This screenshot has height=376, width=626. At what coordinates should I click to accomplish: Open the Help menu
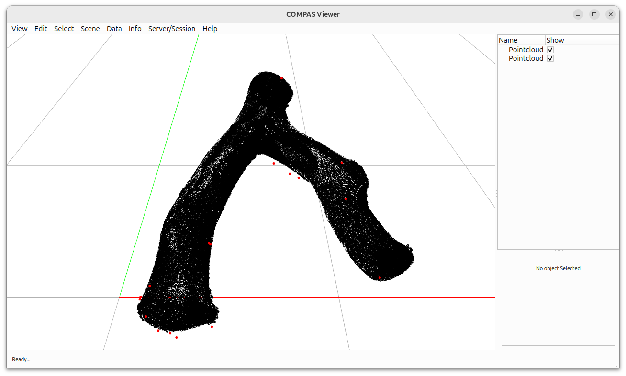tap(210, 29)
